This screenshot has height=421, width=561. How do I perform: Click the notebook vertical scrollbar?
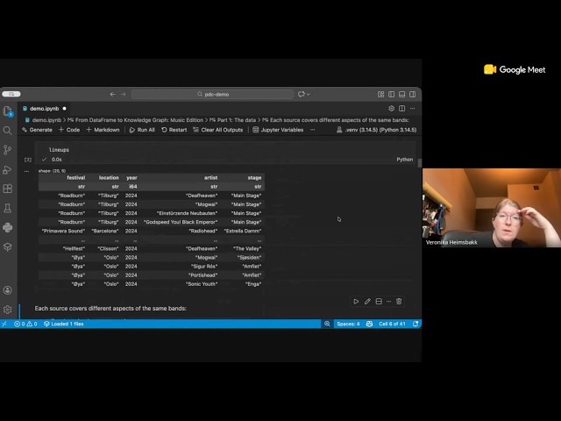(x=419, y=163)
